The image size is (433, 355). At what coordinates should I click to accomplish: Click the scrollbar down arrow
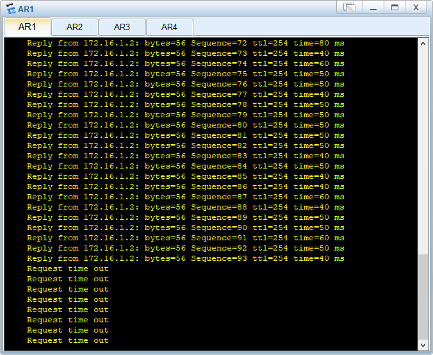423,345
